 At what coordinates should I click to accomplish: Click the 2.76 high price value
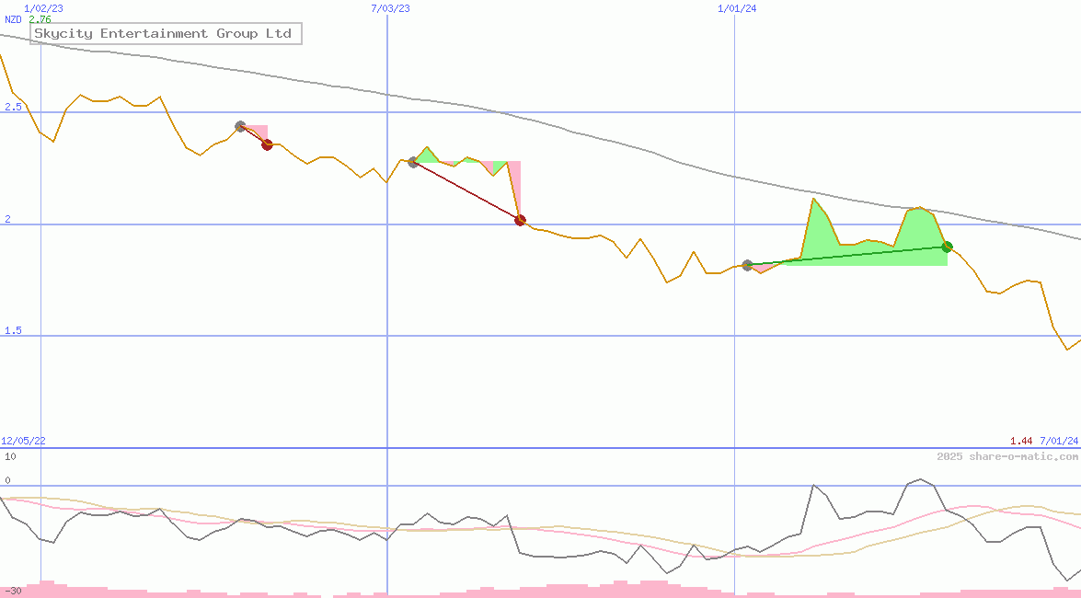point(40,19)
